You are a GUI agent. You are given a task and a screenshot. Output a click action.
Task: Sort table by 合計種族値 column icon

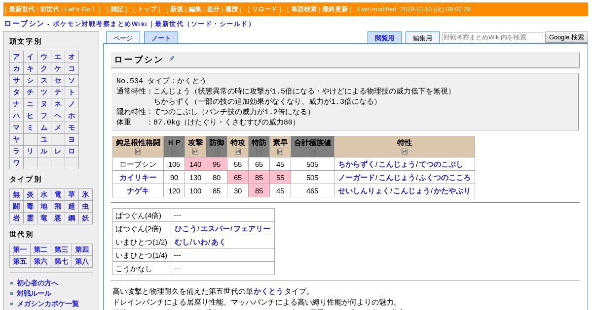312,152
